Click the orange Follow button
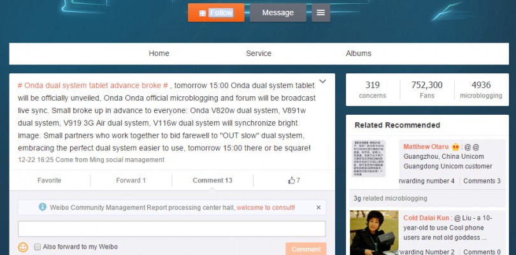 coord(216,13)
